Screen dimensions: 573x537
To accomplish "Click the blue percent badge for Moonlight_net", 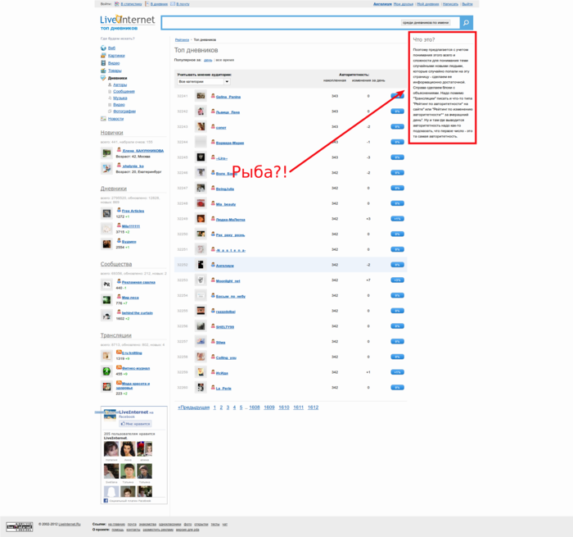I will (x=397, y=280).
